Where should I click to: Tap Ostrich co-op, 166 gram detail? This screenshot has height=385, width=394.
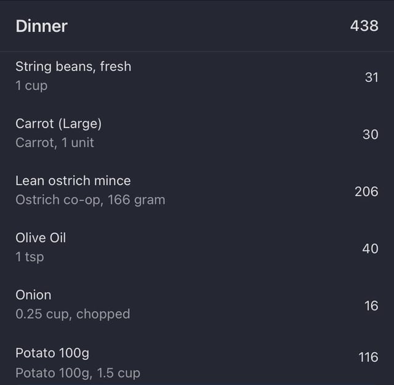click(x=90, y=200)
